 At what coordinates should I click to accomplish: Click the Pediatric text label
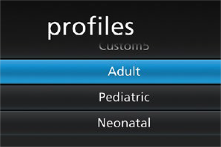pyautogui.click(x=124, y=97)
